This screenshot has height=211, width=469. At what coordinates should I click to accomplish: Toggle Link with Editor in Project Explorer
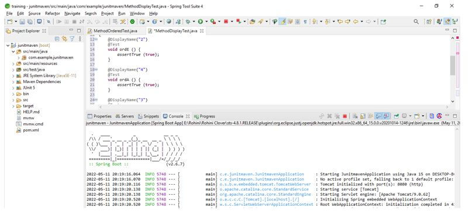(64, 39)
